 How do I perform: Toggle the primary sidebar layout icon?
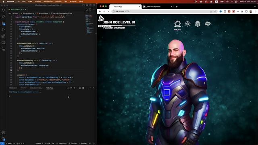pyautogui.click(x=83, y=5)
